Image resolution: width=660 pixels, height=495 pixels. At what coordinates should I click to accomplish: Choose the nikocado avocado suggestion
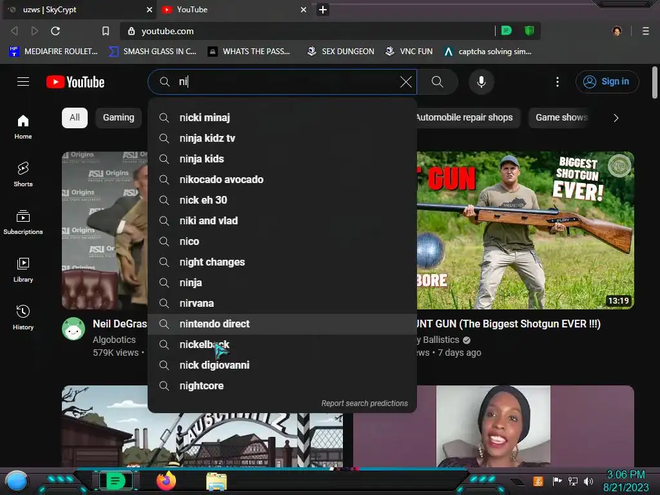[x=282, y=179]
